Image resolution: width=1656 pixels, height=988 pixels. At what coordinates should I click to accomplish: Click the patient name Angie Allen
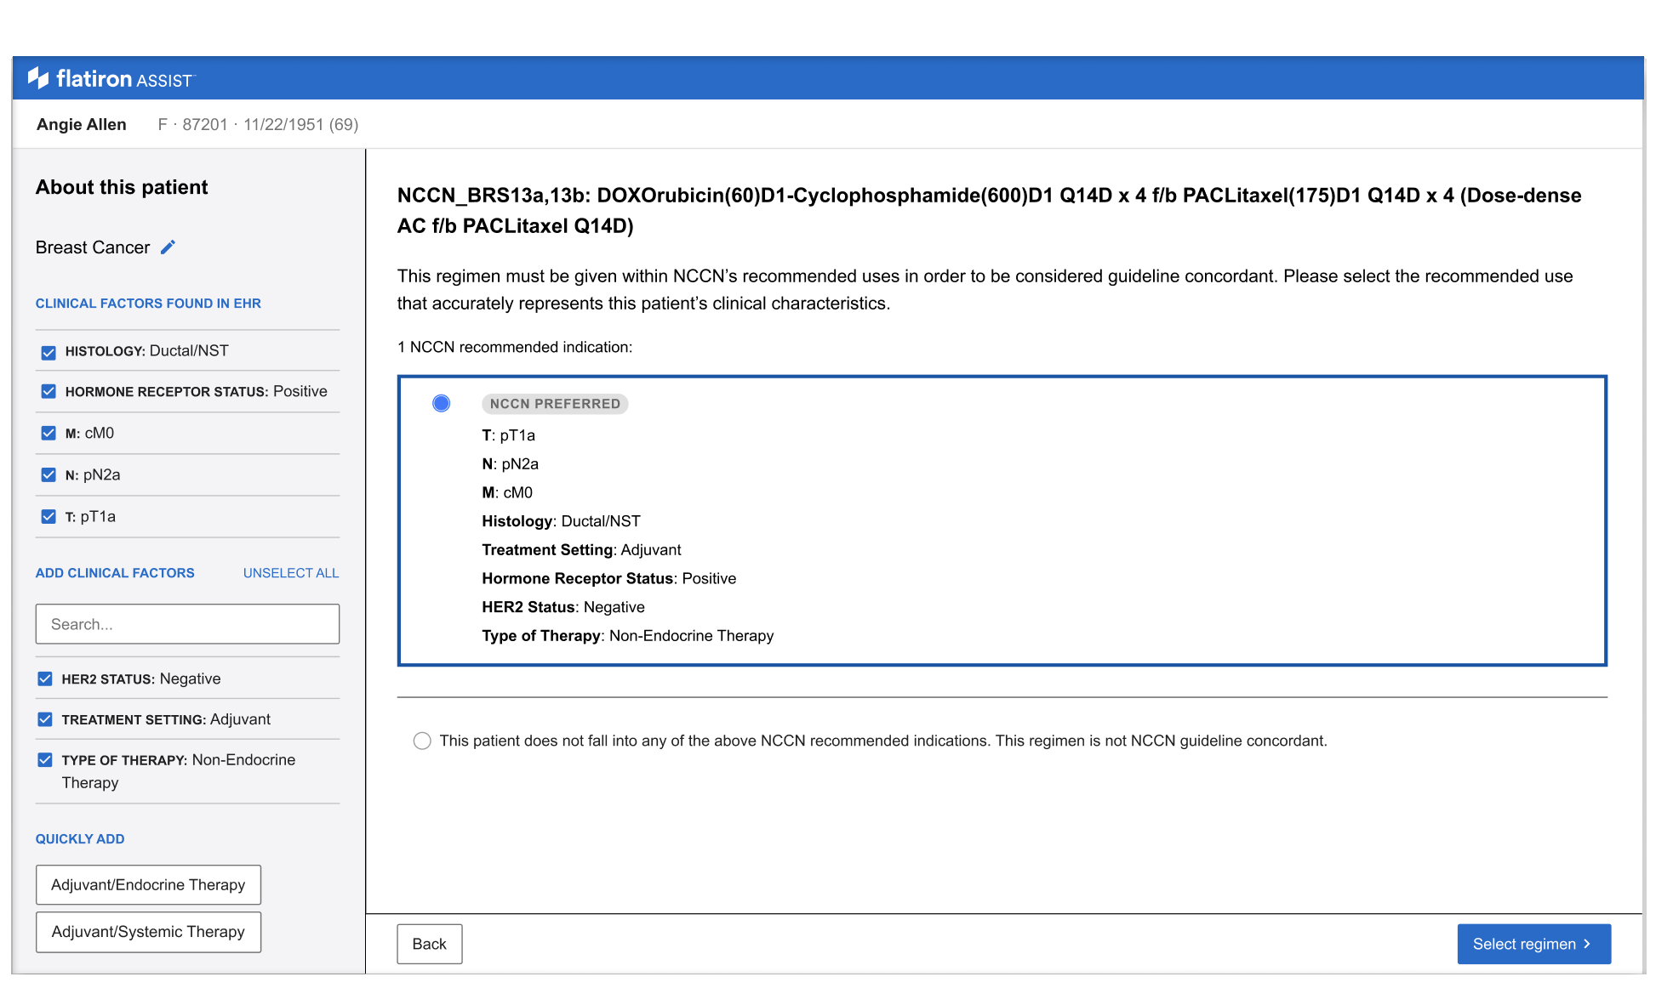pyautogui.click(x=82, y=124)
